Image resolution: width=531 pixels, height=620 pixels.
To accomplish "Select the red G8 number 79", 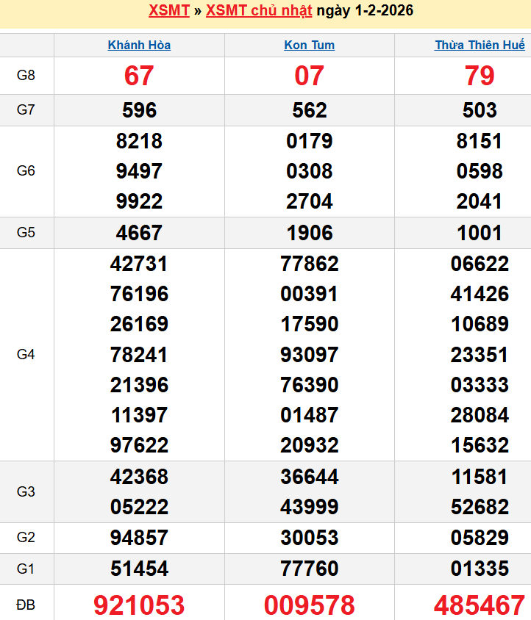I will [480, 76].
